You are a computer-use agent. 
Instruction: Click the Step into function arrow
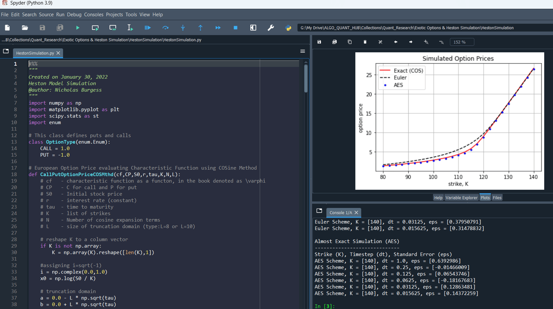(x=183, y=28)
